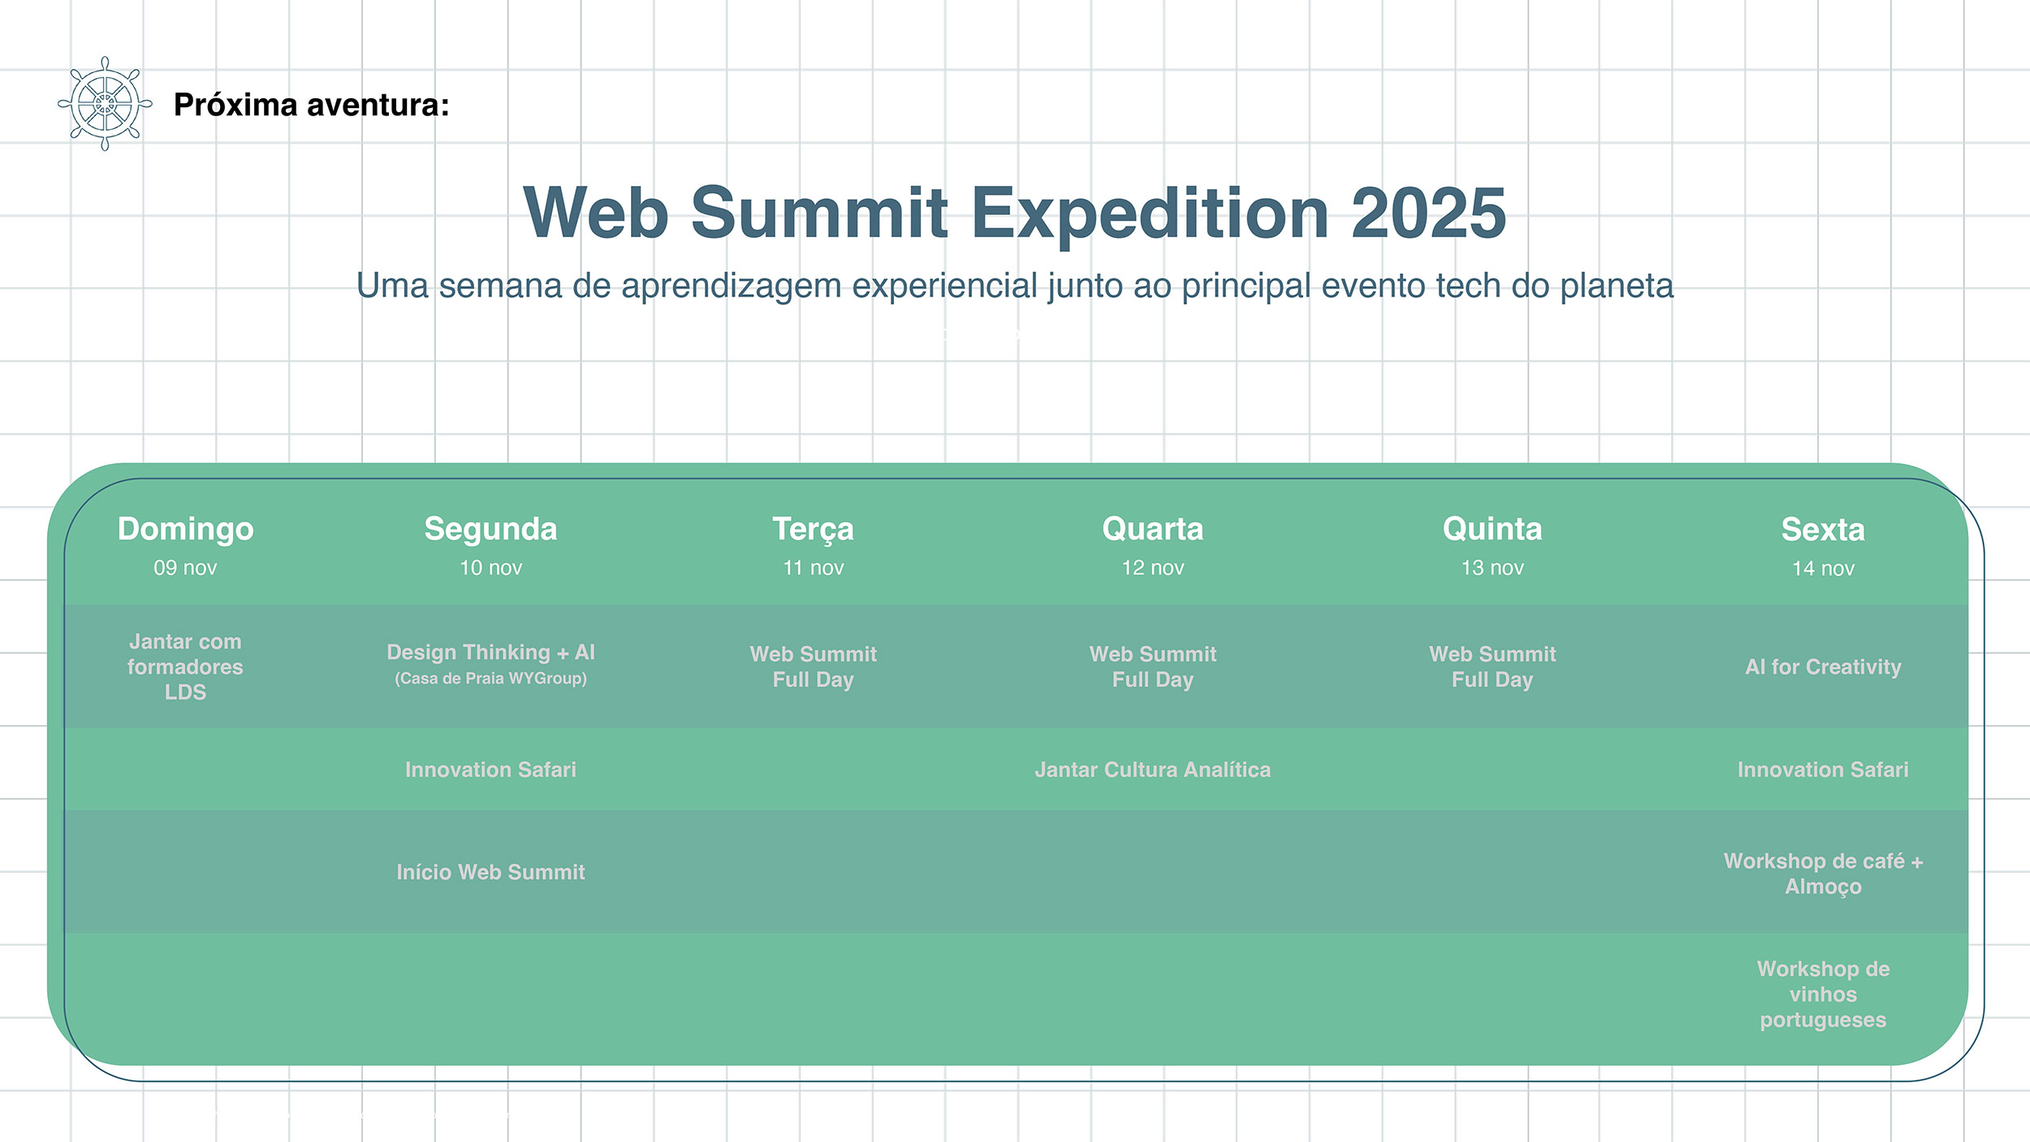Click Sexta's 'Innovation Safari' entry
Image resolution: width=2030 pixels, height=1142 pixels.
point(1823,769)
